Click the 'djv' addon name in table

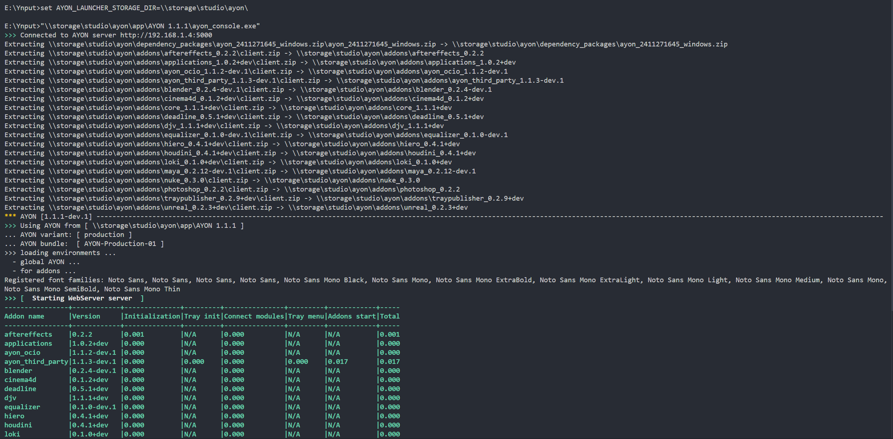tap(10, 398)
